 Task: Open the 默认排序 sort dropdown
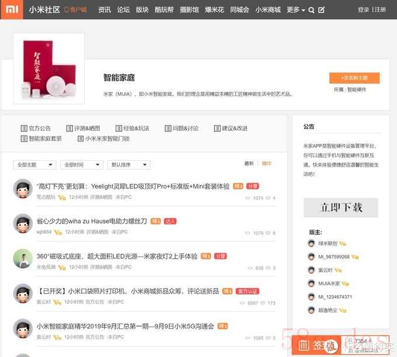tap(128, 165)
